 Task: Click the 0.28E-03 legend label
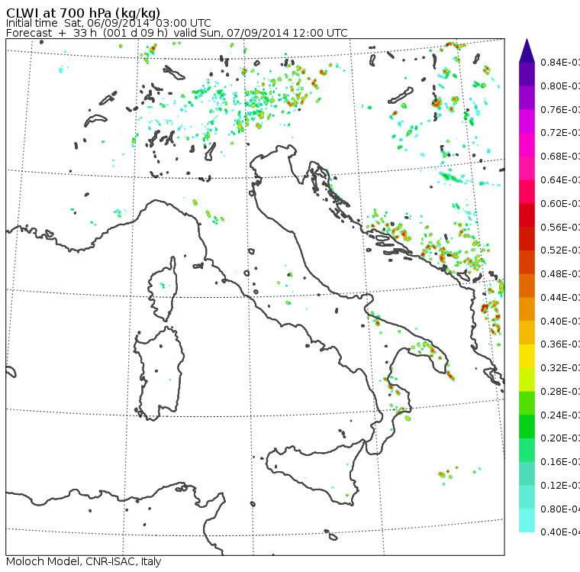point(559,392)
